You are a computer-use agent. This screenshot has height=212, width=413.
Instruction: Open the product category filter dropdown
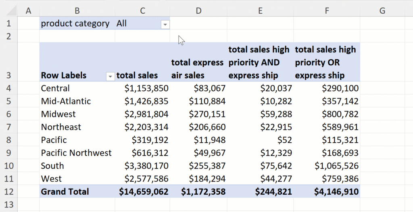coord(165,25)
